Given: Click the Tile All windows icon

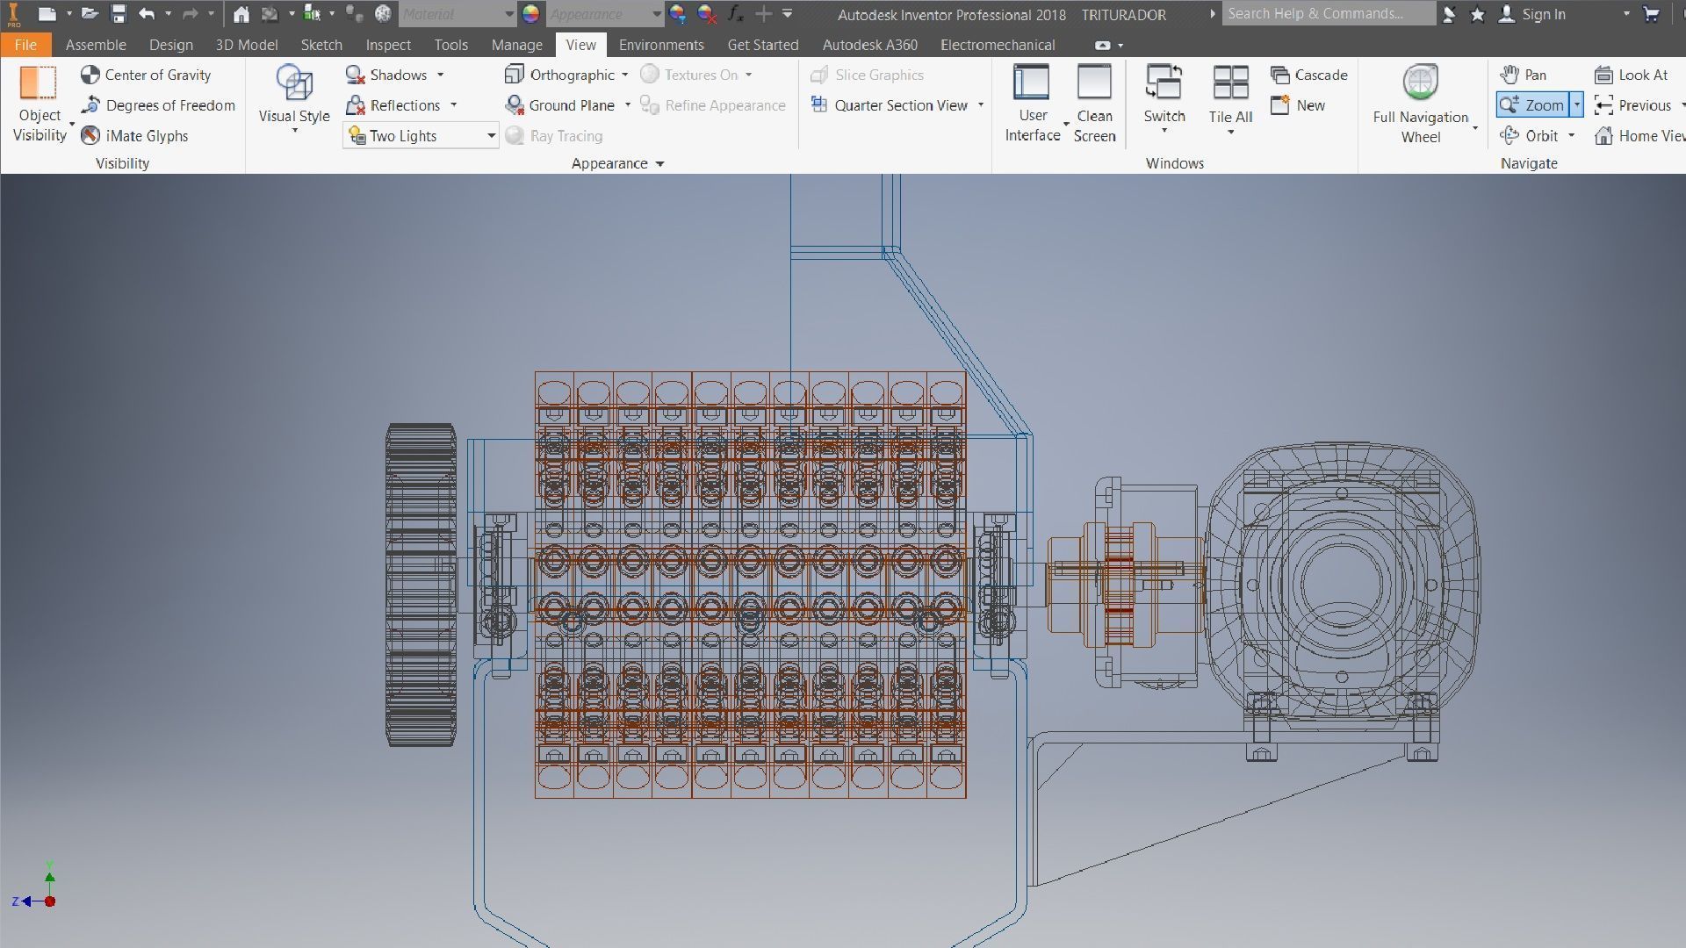Looking at the screenshot, I should tap(1230, 83).
